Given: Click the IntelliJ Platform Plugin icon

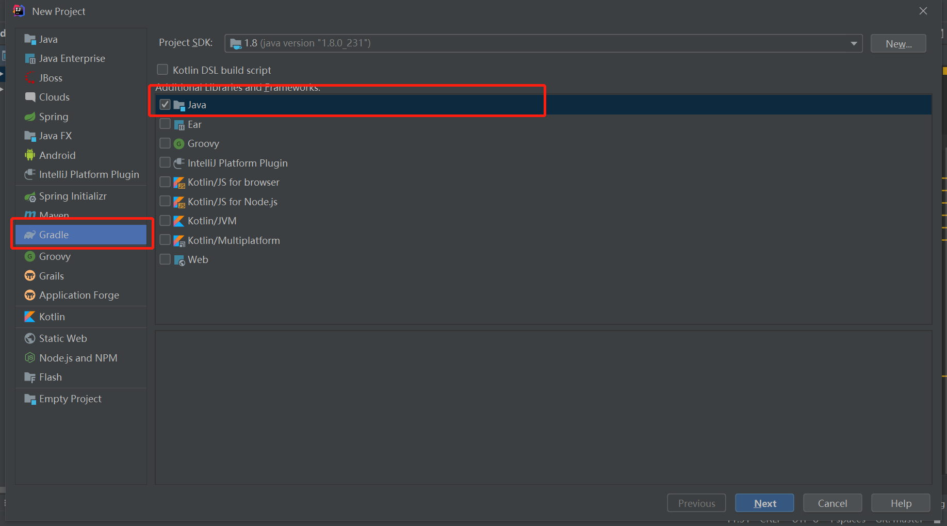Looking at the screenshot, I should tap(30, 174).
